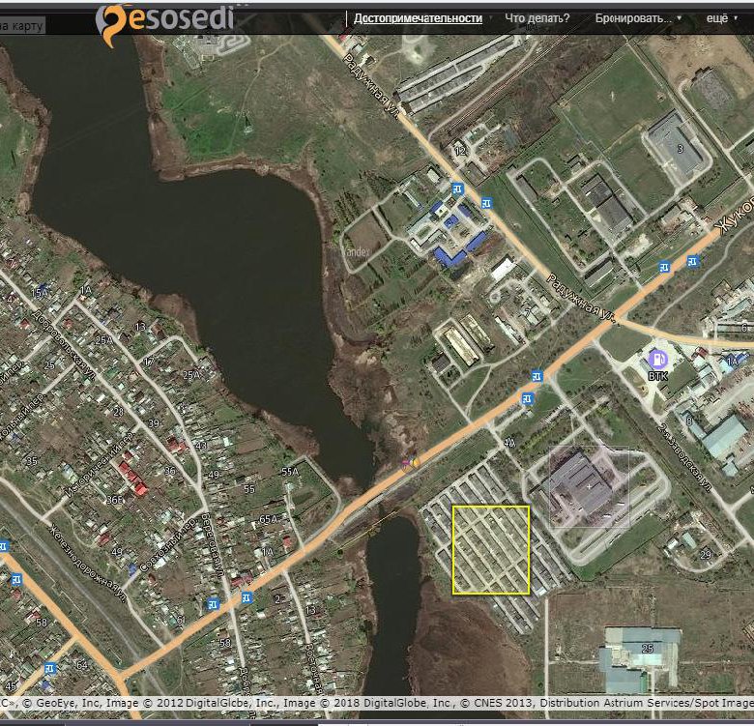Click the bus stop nearest house 4A
The height and width of the screenshot is (726, 754).
pos(527,398)
